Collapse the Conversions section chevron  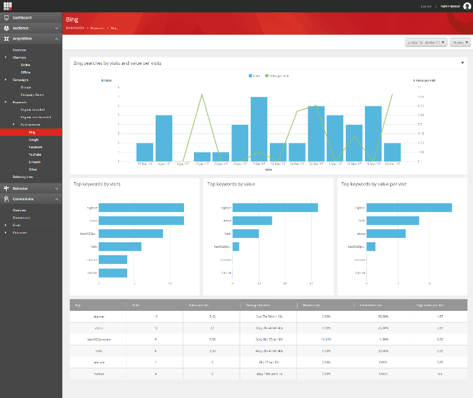click(57, 199)
